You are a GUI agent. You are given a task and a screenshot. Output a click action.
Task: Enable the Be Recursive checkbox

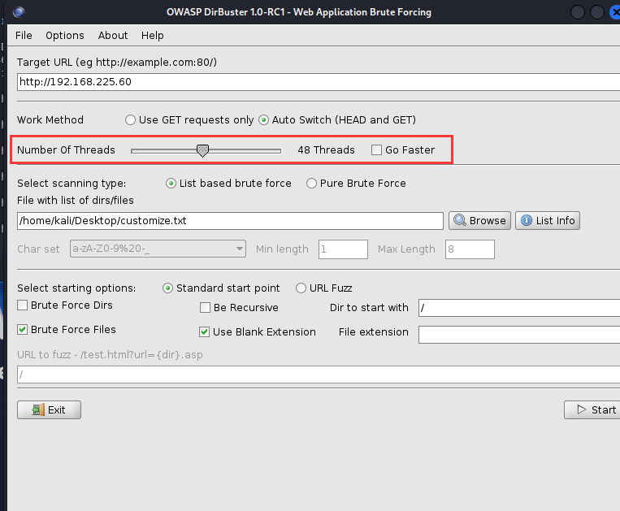pos(206,307)
